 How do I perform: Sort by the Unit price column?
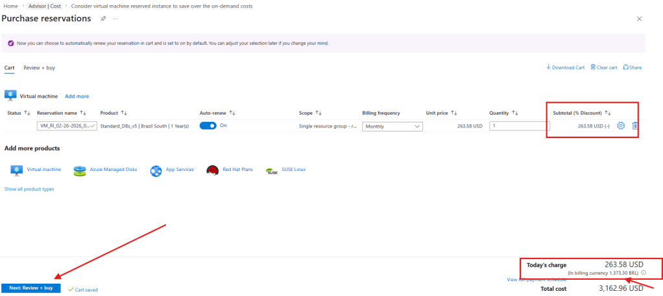441,113
